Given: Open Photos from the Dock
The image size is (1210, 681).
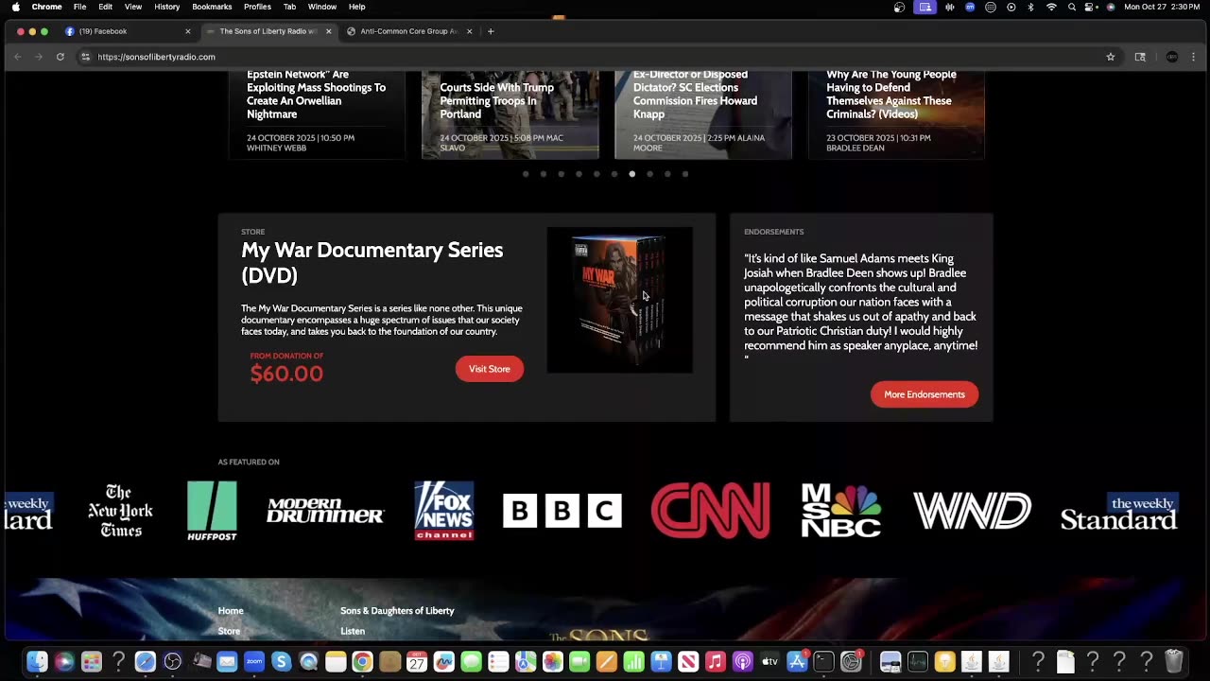Looking at the screenshot, I should pyautogui.click(x=553, y=662).
